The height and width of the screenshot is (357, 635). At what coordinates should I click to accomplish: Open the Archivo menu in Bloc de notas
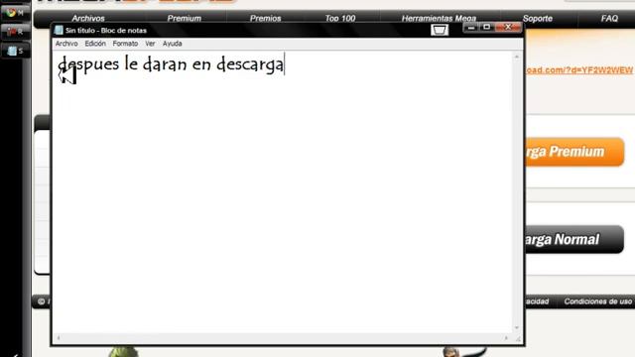pyautogui.click(x=66, y=44)
